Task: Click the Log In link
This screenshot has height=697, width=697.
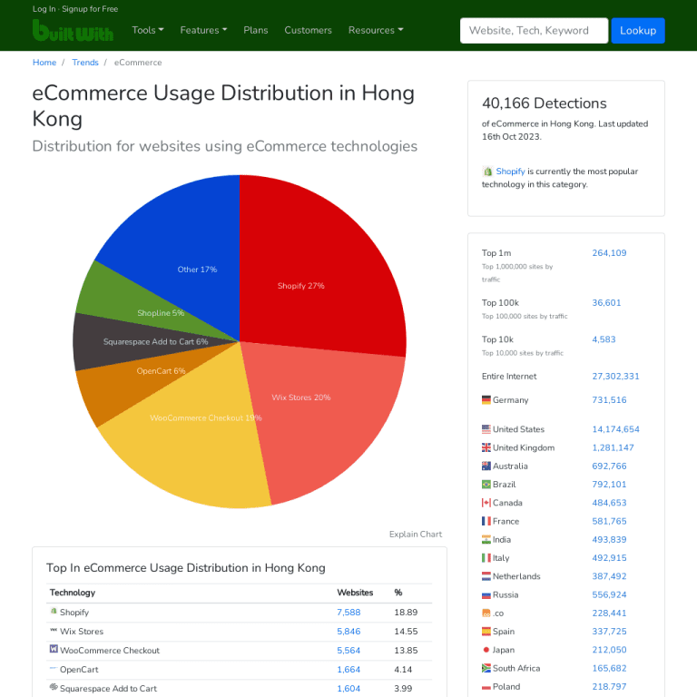Action: click(44, 9)
